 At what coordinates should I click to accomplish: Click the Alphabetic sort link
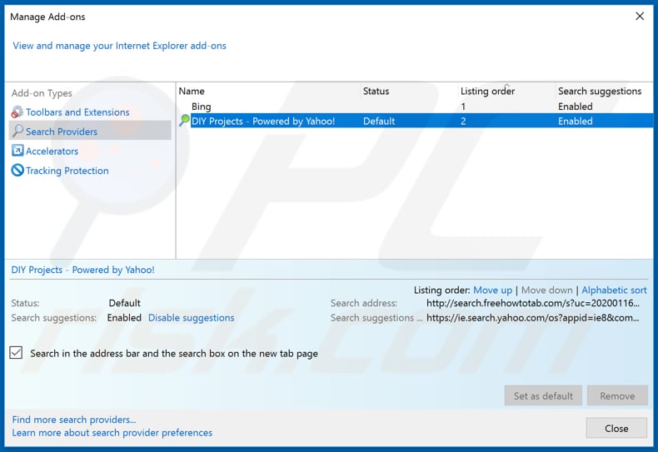614,291
